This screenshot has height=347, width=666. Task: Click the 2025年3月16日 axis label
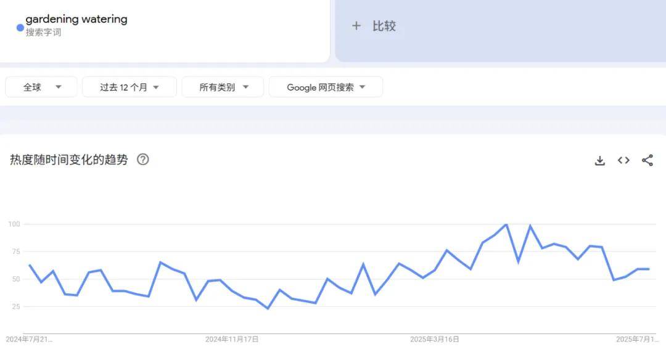(x=435, y=339)
